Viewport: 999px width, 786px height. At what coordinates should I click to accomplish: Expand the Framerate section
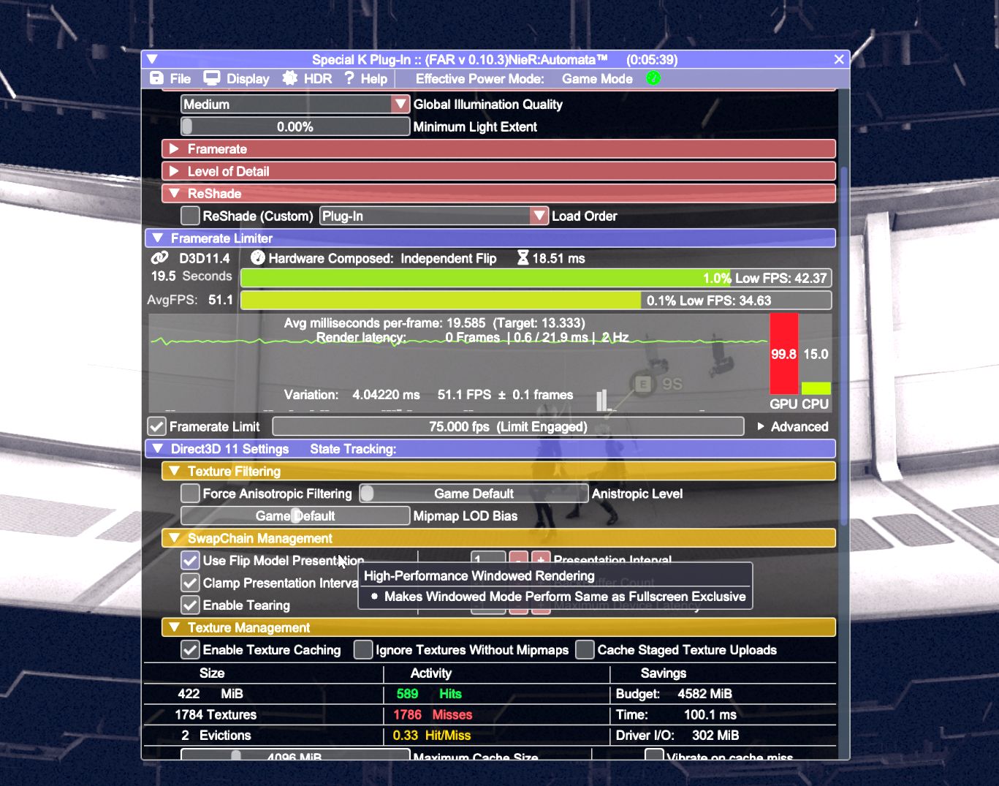coord(498,149)
